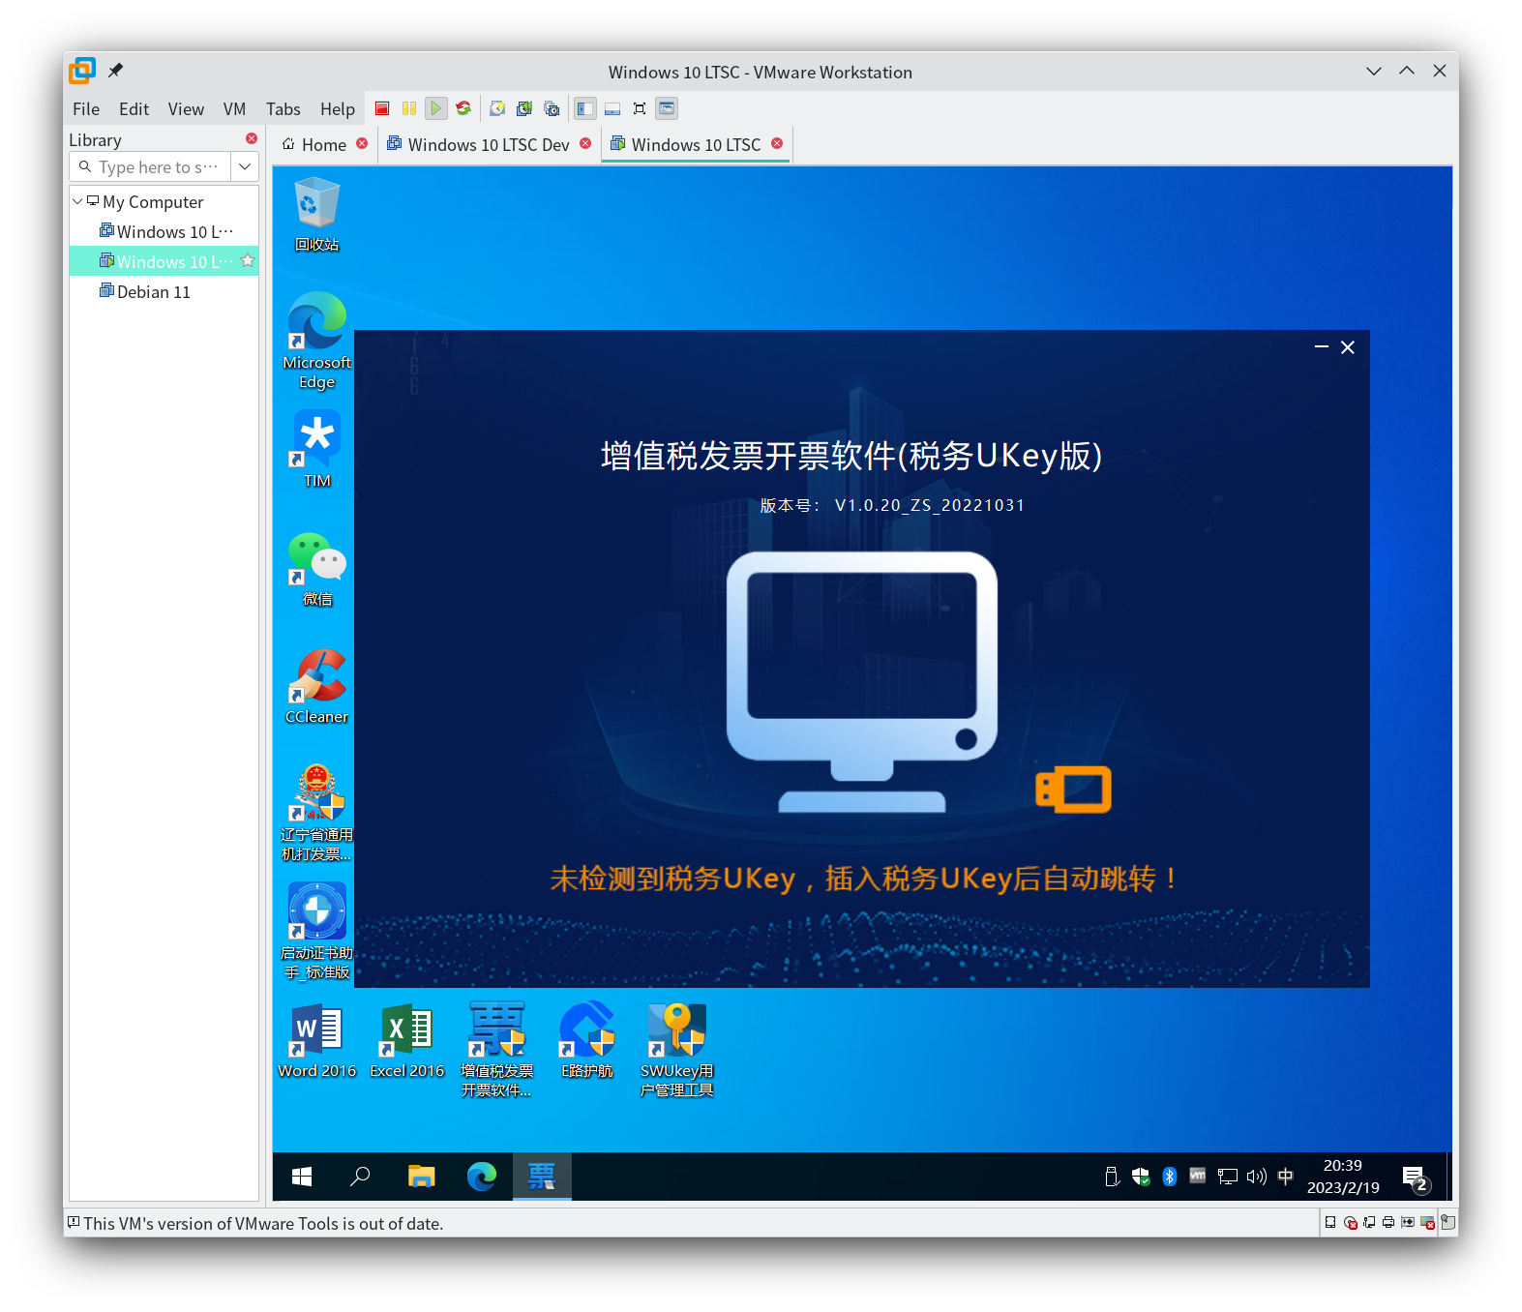The height and width of the screenshot is (1312, 1522).
Task: Click the library search input field
Action: 150,166
